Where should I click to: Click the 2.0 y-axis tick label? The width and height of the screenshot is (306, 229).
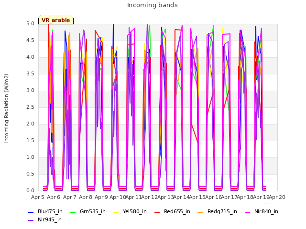tap(30, 124)
